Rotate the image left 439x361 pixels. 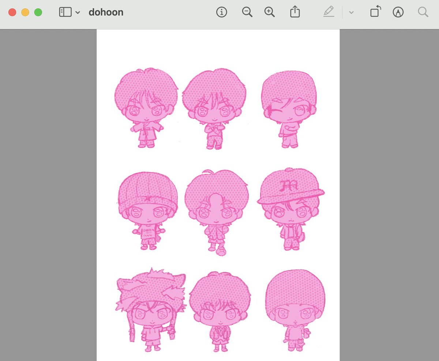coord(375,12)
